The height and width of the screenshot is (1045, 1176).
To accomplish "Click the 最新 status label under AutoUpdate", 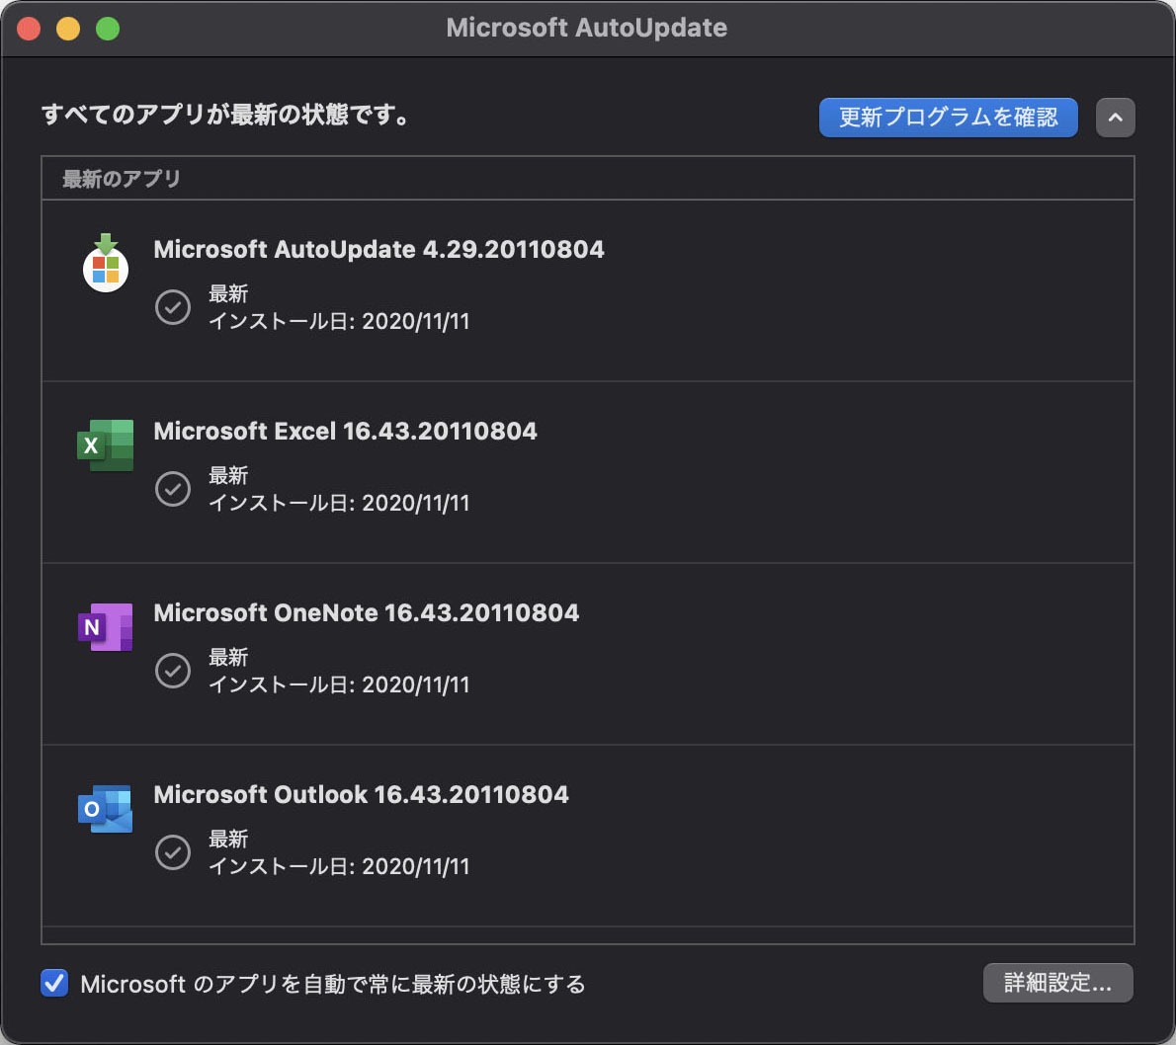I will pyautogui.click(x=228, y=294).
